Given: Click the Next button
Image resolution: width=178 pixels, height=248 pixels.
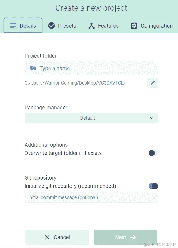Looking at the screenshot, I should [125, 237].
